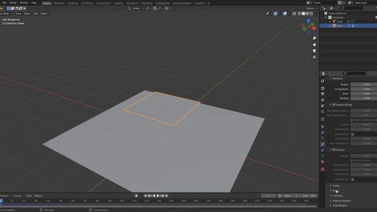The width and height of the screenshot is (377, 212).
Task: Open the pivot point selector
Action: pos(148,8)
